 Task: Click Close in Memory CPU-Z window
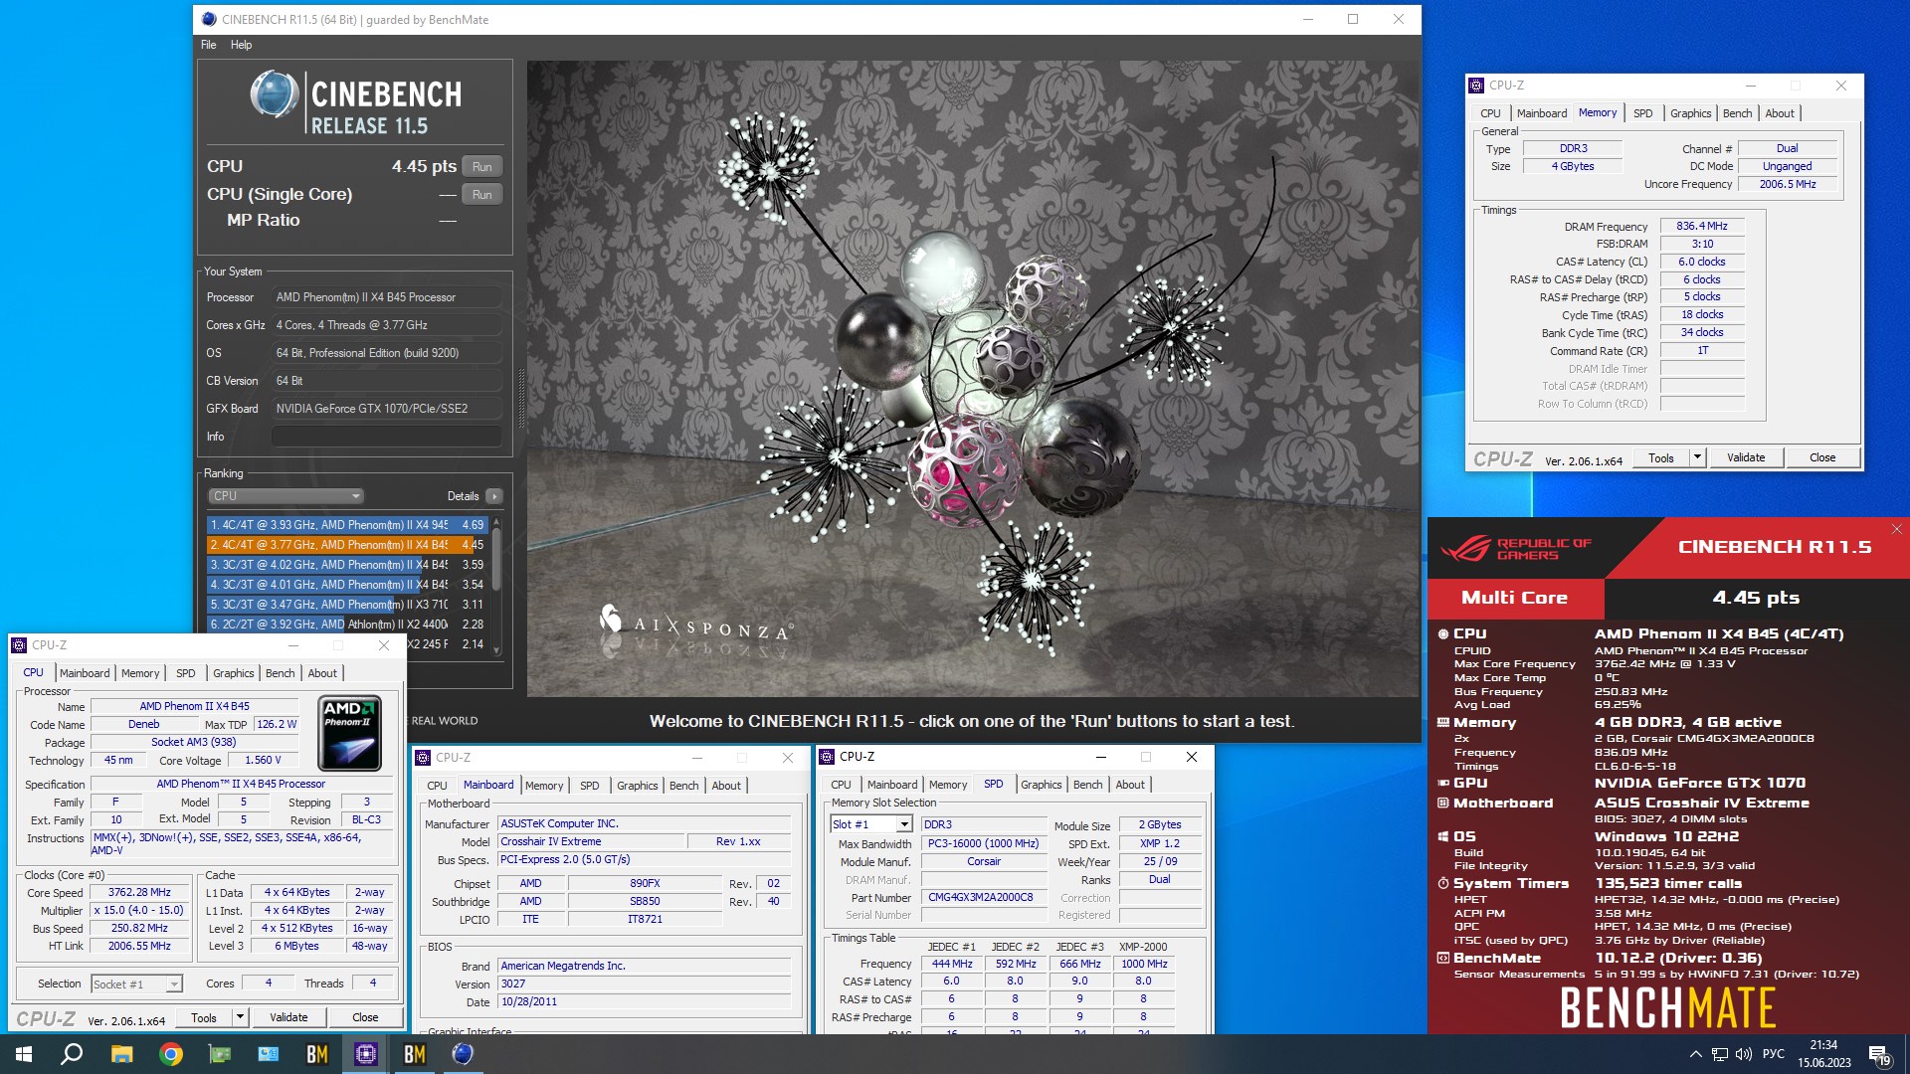point(1822,457)
